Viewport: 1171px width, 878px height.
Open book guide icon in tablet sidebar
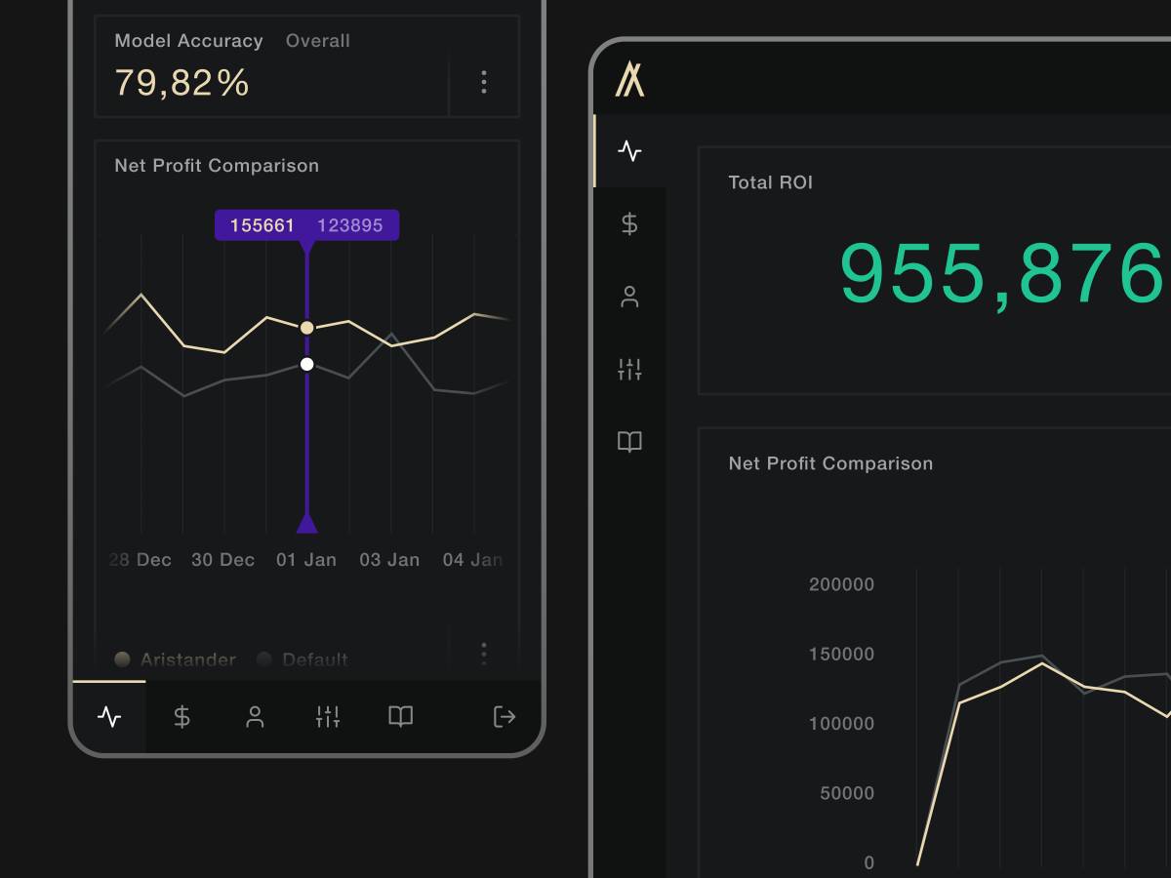click(629, 442)
